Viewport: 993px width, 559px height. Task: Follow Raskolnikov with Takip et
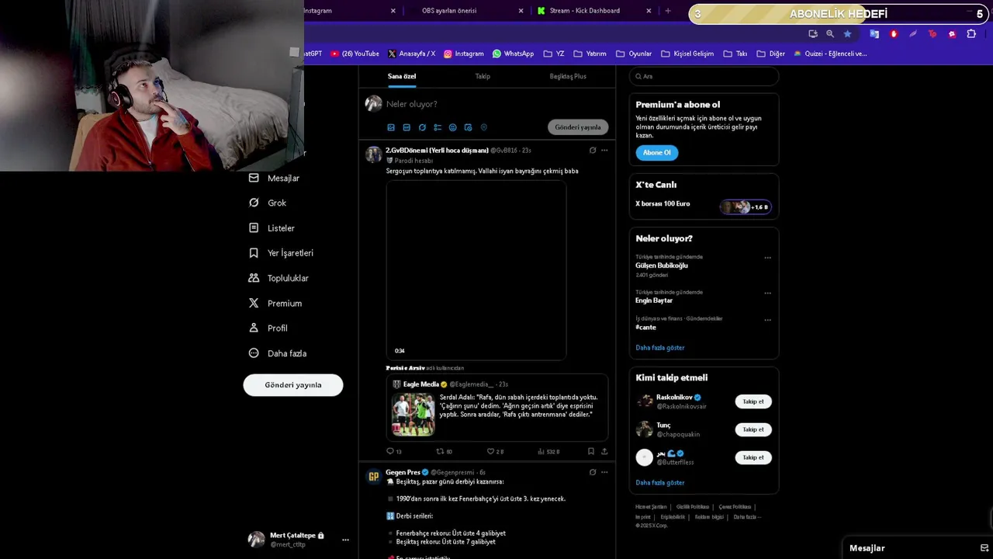tap(753, 401)
